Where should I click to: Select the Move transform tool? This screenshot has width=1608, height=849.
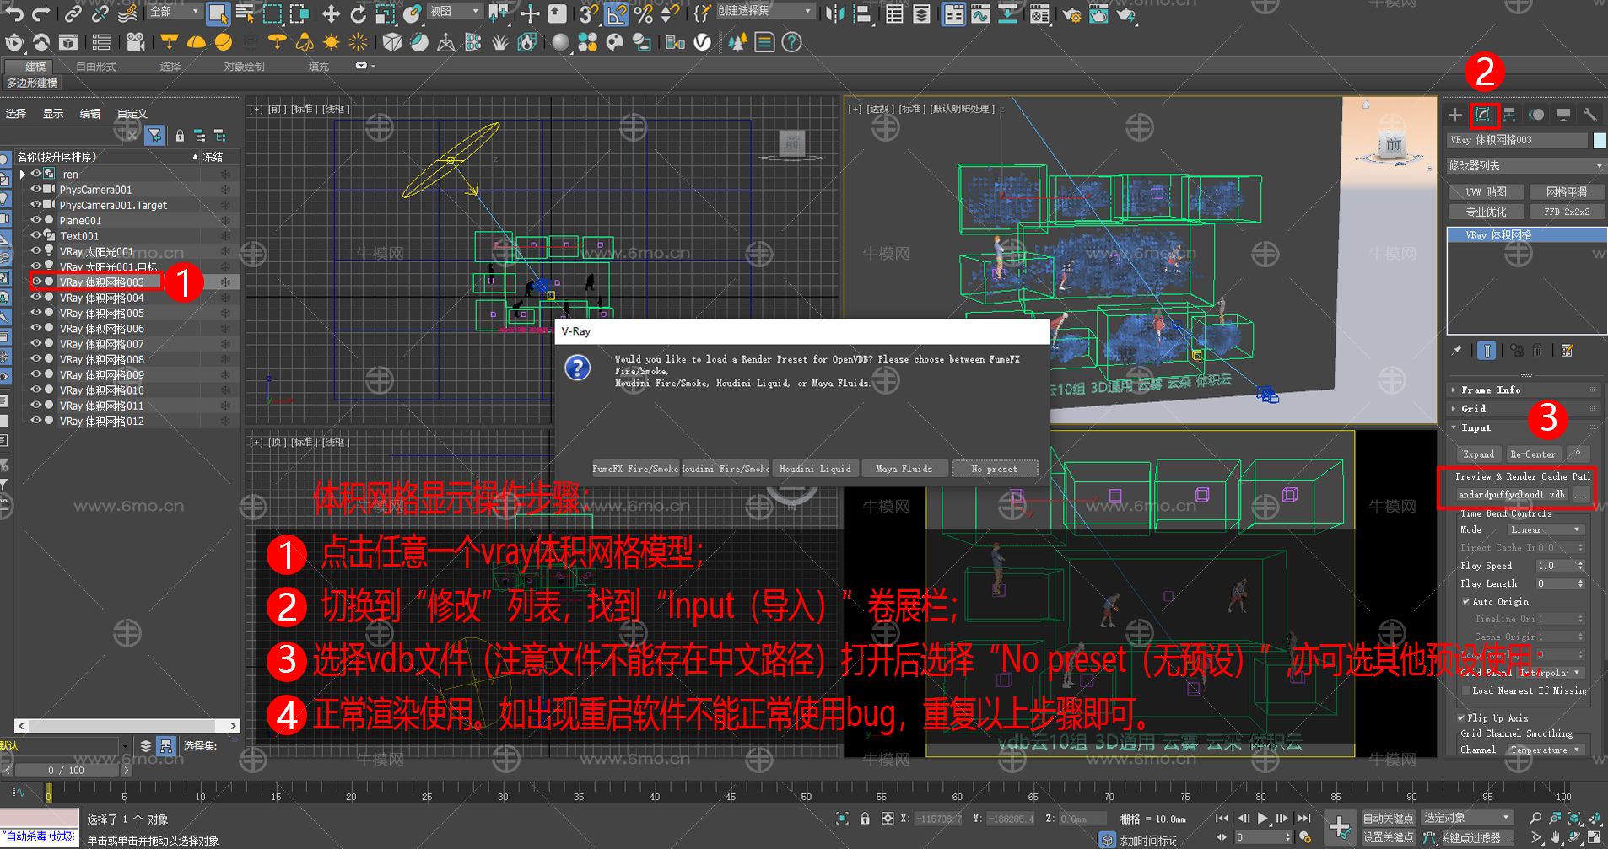332,14
